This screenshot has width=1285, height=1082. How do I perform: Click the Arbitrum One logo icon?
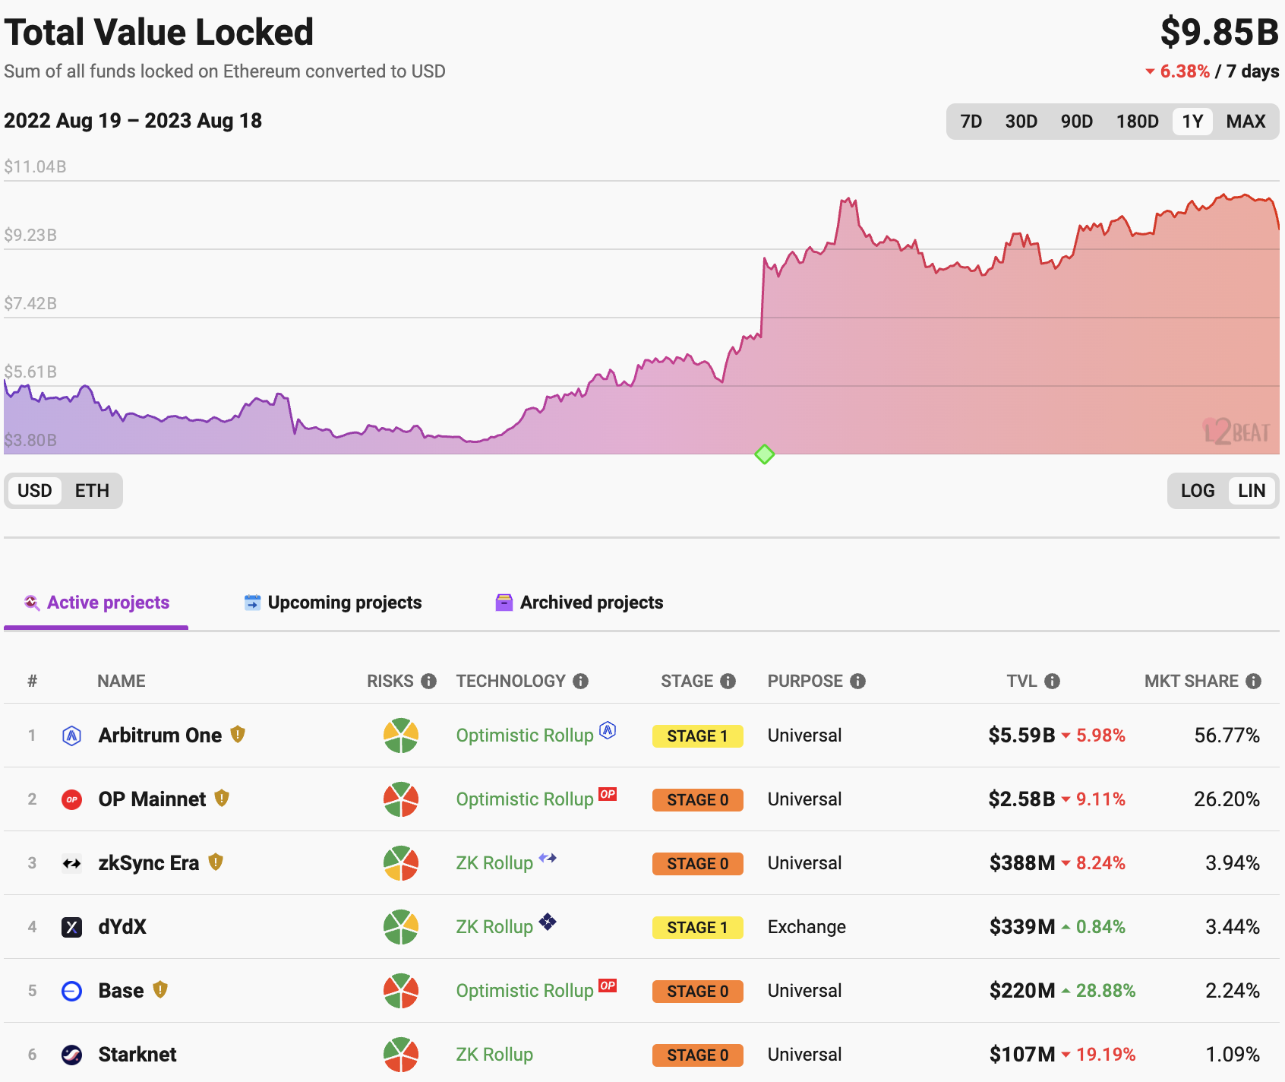click(71, 736)
